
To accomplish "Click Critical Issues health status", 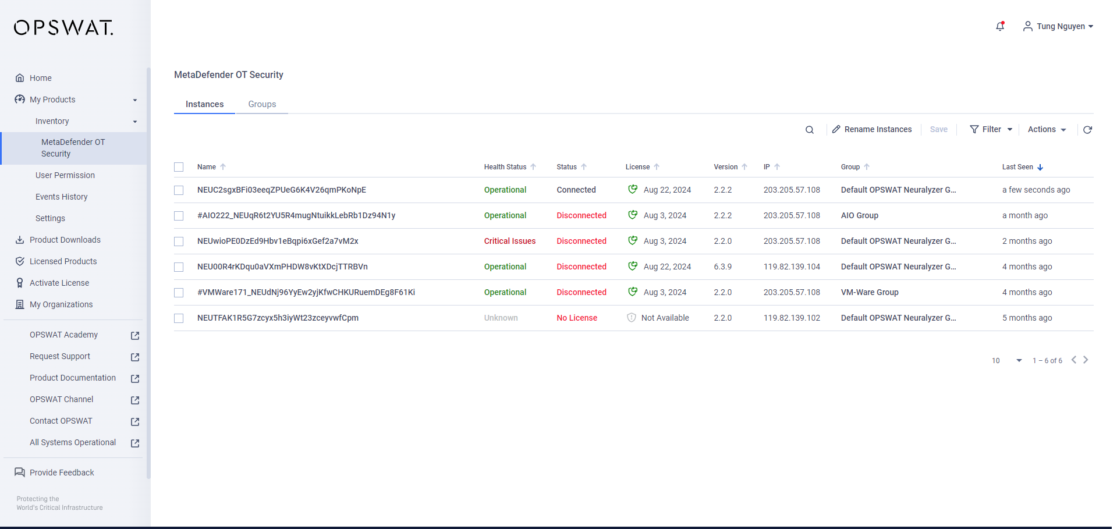I will pos(510,241).
